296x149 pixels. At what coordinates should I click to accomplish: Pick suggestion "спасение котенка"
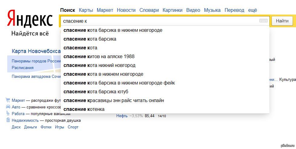(84, 109)
